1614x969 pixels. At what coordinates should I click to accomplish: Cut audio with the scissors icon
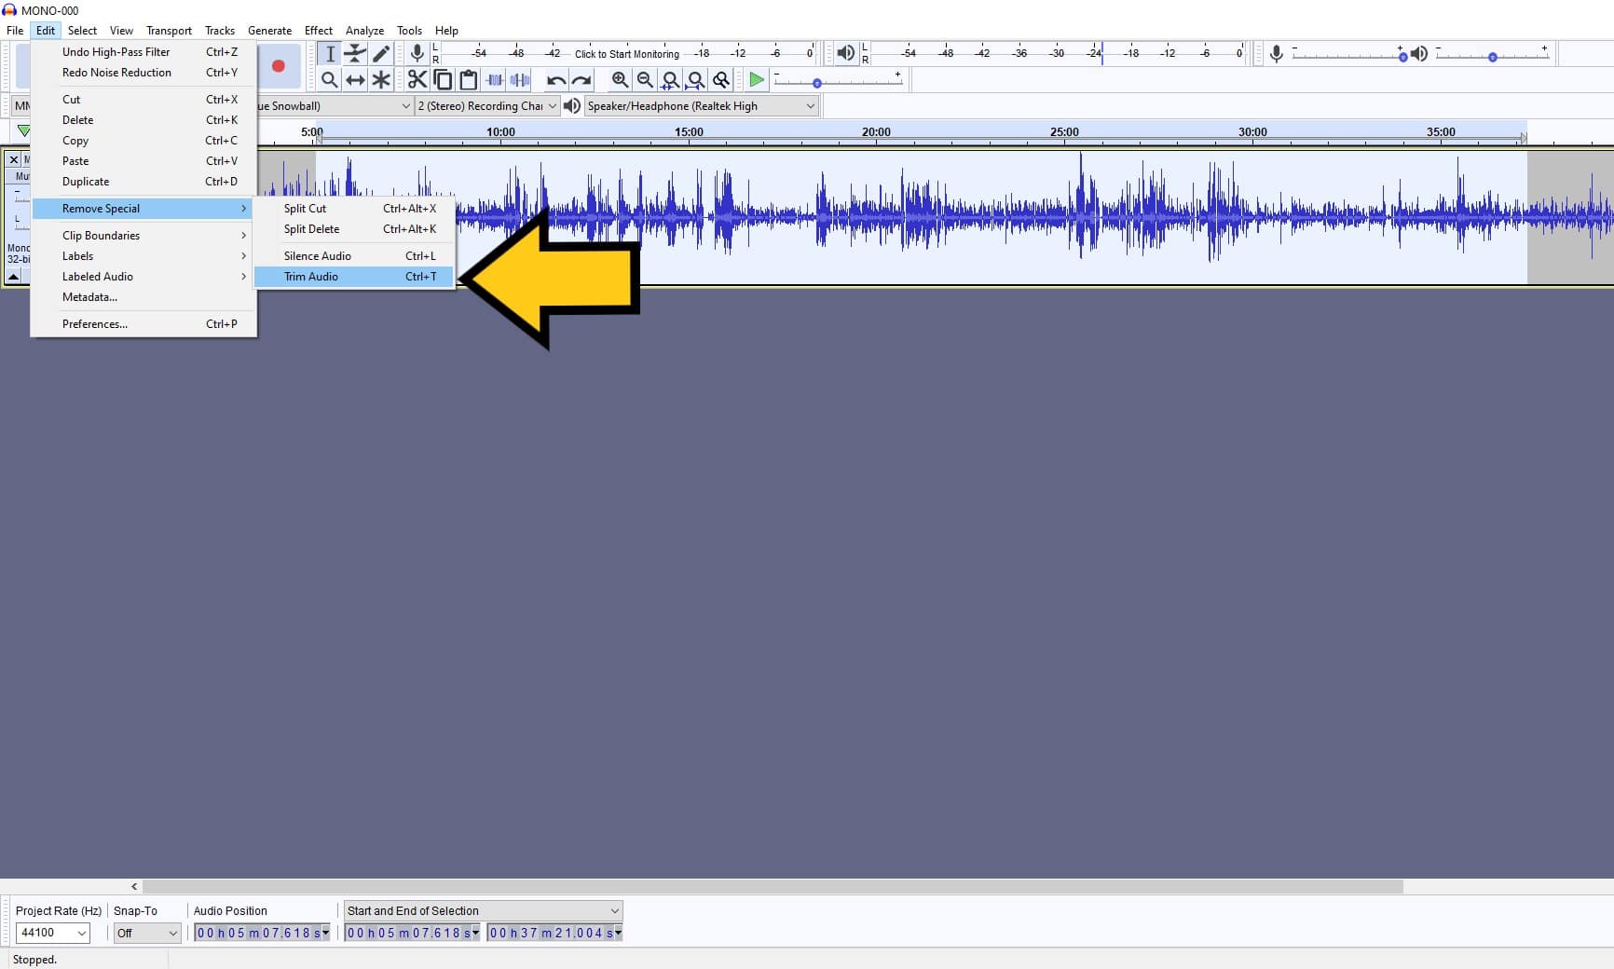tap(417, 79)
